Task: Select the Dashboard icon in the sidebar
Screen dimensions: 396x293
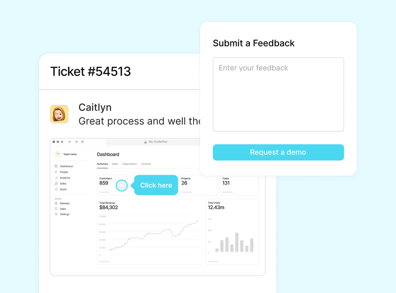Action: 56,166
